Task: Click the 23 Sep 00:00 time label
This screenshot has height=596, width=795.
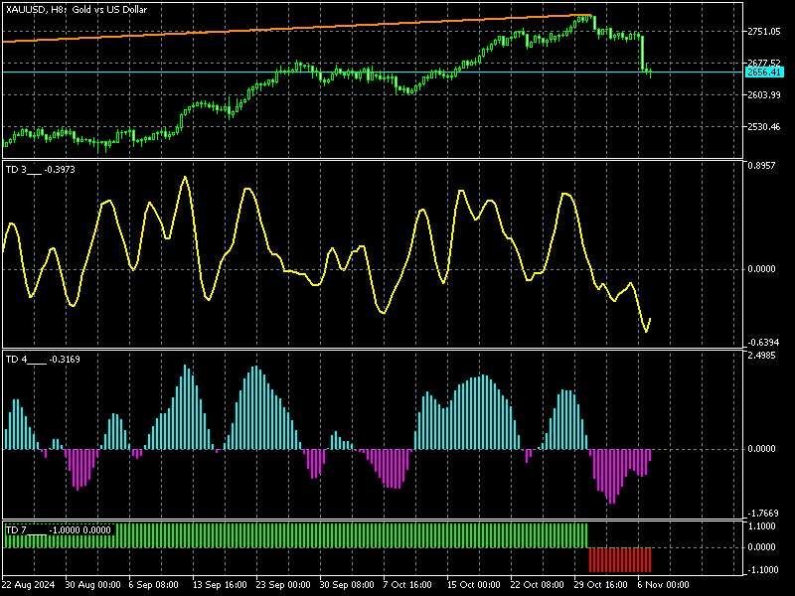Action: (283, 585)
